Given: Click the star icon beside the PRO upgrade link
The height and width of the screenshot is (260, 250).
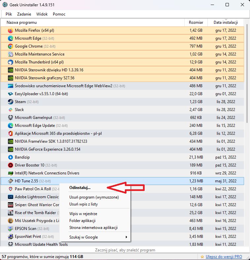Looking at the screenshot, I should [x=202, y=257].
